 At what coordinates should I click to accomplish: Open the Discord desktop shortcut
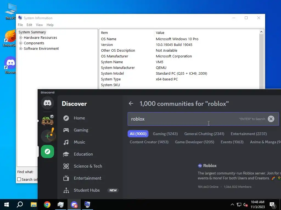(10, 65)
